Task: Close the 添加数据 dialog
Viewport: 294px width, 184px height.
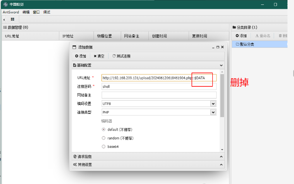Action: coord(222,47)
